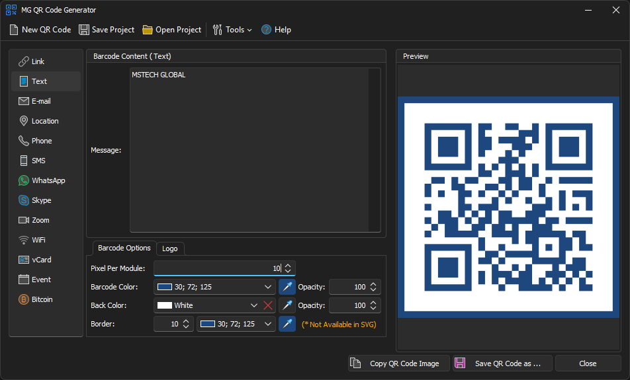Open the WhatsApp QR code type
The image size is (630, 380).
click(x=46, y=180)
